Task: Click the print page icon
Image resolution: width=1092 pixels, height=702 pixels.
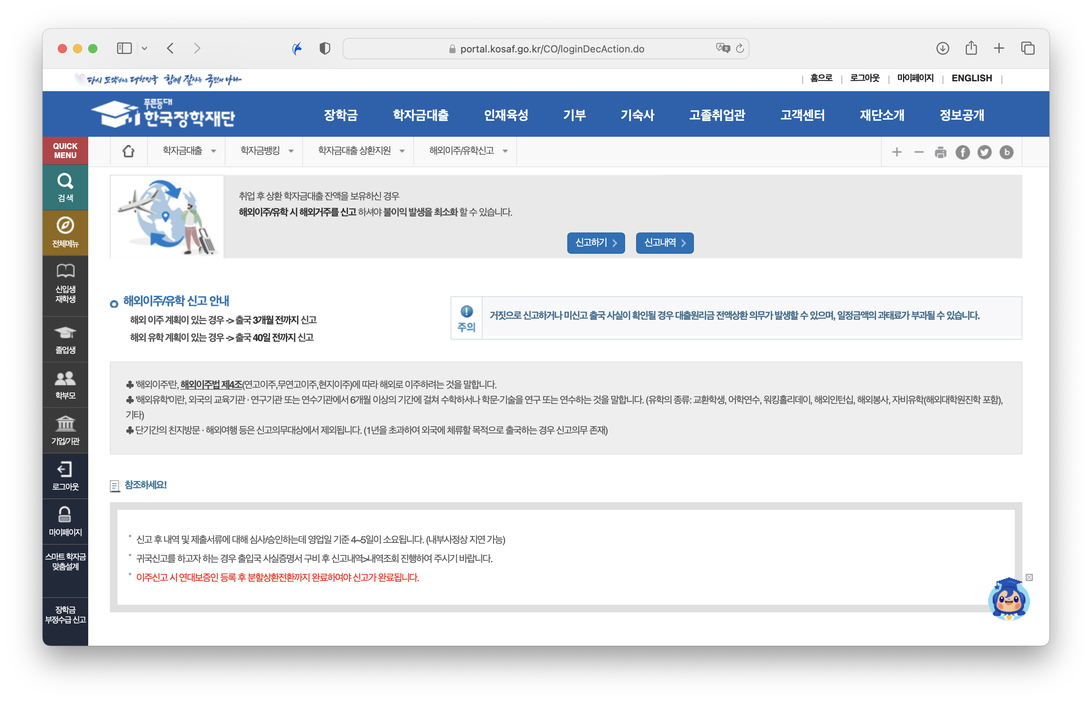Action: [941, 152]
